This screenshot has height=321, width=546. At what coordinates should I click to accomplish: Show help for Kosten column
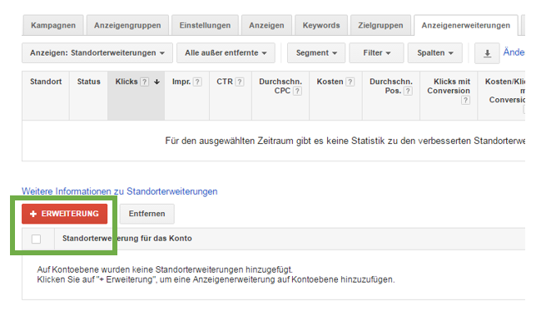(350, 82)
